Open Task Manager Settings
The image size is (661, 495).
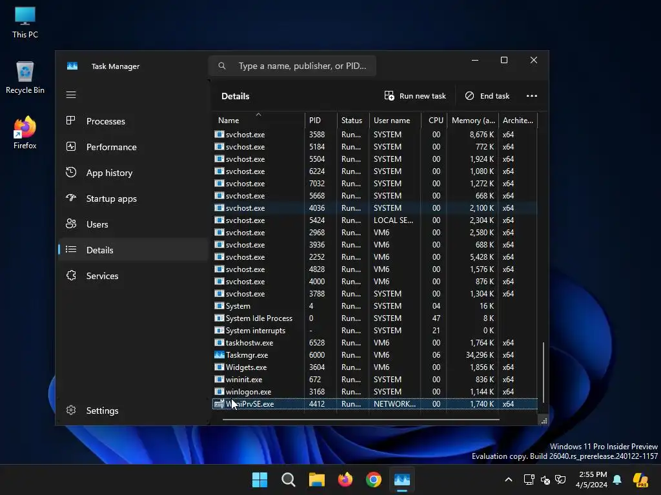point(133,411)
